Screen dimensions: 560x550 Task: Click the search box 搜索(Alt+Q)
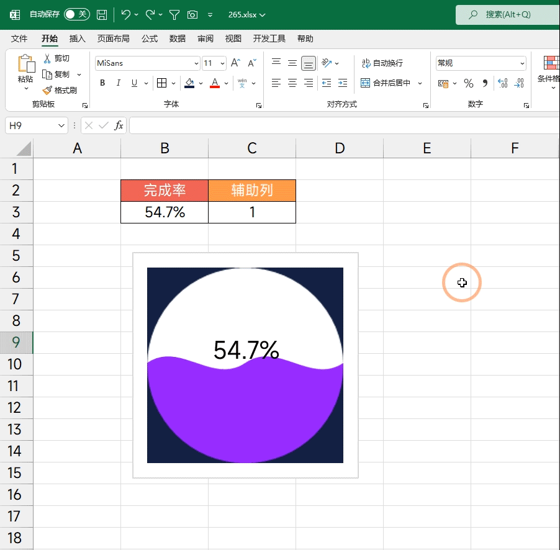coord(507,15)
